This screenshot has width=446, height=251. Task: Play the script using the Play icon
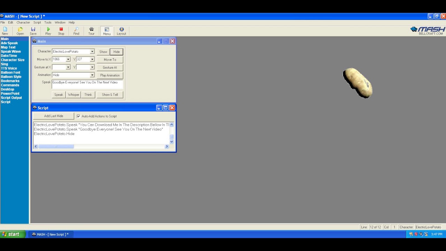[x=48, y=31]
